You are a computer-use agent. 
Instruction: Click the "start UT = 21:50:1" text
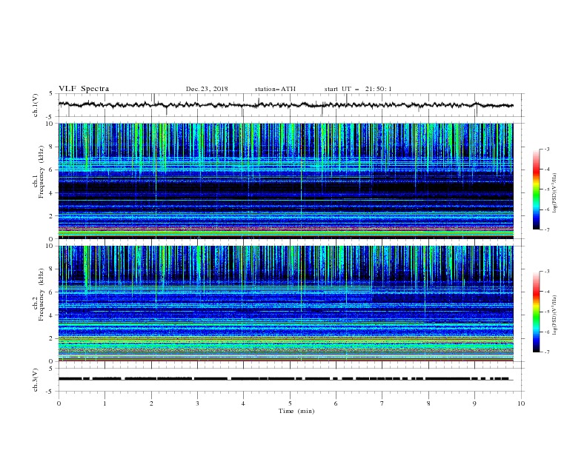pos(358,89)
